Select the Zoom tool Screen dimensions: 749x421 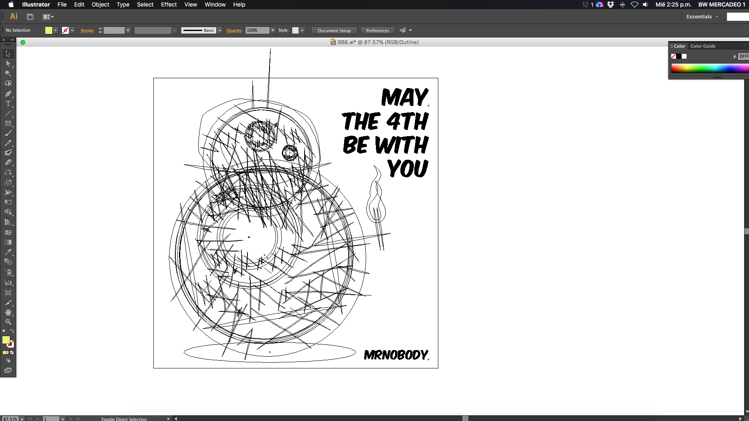[8, 322]
